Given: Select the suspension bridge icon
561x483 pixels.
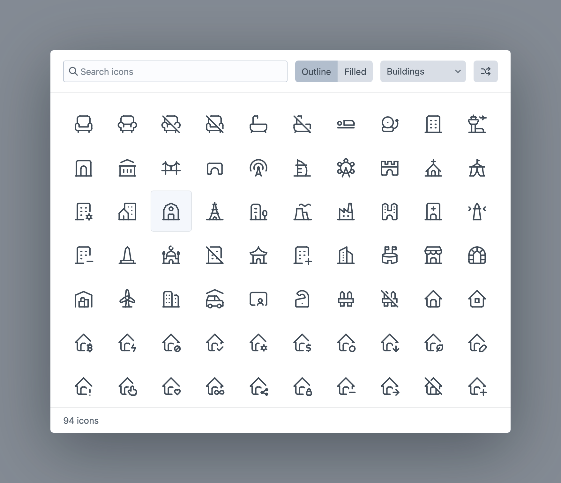Looking at the screenshot, I should (x=171, y=168).
